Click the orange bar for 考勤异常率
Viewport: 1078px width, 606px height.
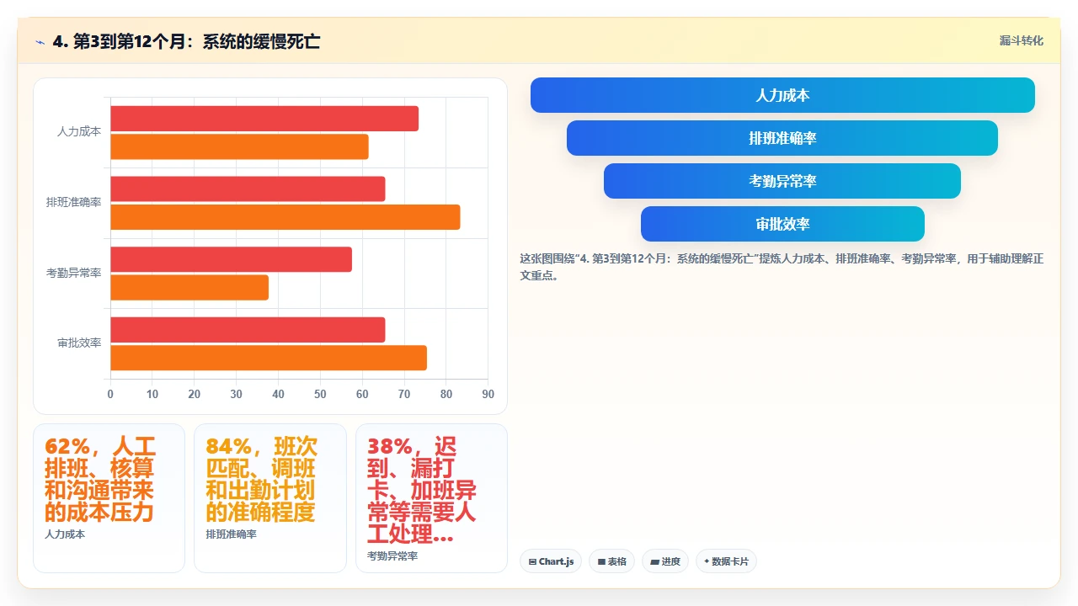[x=189, y=287]
